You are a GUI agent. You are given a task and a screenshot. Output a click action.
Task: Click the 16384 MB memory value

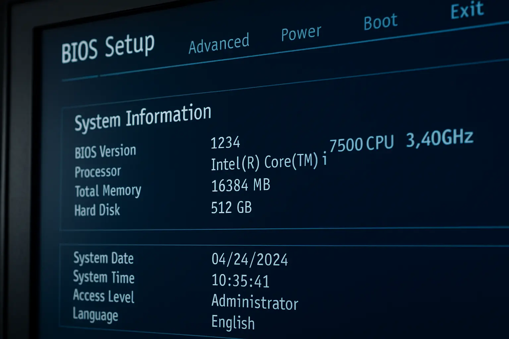tap(241, 185)
